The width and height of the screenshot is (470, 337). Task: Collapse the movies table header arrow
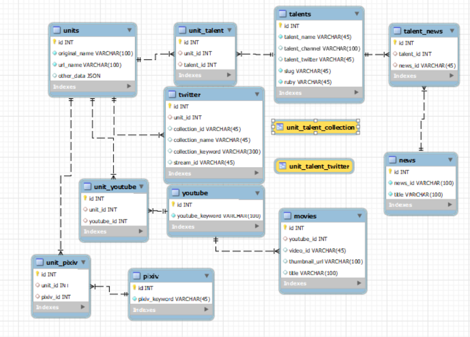359,216
